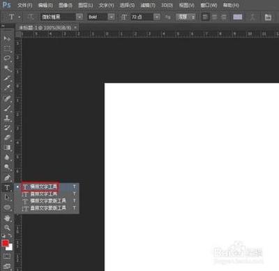The image size is (279, 271).
Task: Reset default foreground and background colors icon
Action: 3,235
